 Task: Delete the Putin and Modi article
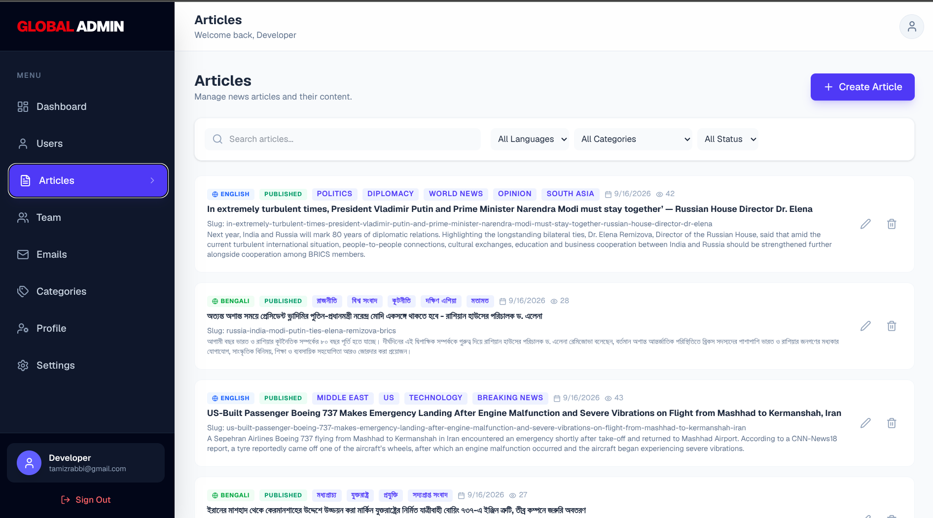pos(892,224)
